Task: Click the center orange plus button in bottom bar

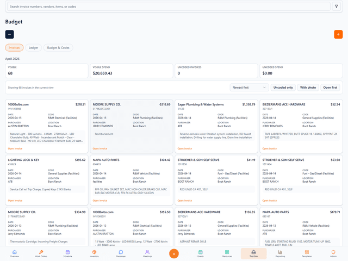Action: pyautogui.click(x=174, y=253)
